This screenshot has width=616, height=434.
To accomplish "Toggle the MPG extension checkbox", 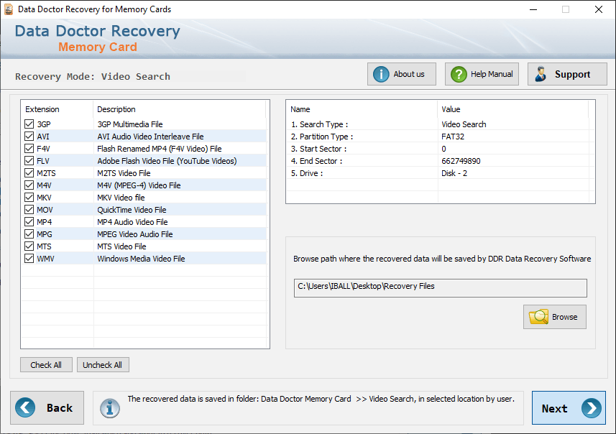I will (29, 234).
